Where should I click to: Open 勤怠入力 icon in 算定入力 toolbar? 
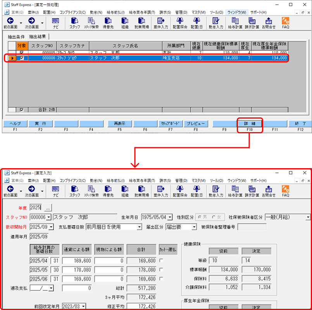pyautogui.click(x=216, y=189)
